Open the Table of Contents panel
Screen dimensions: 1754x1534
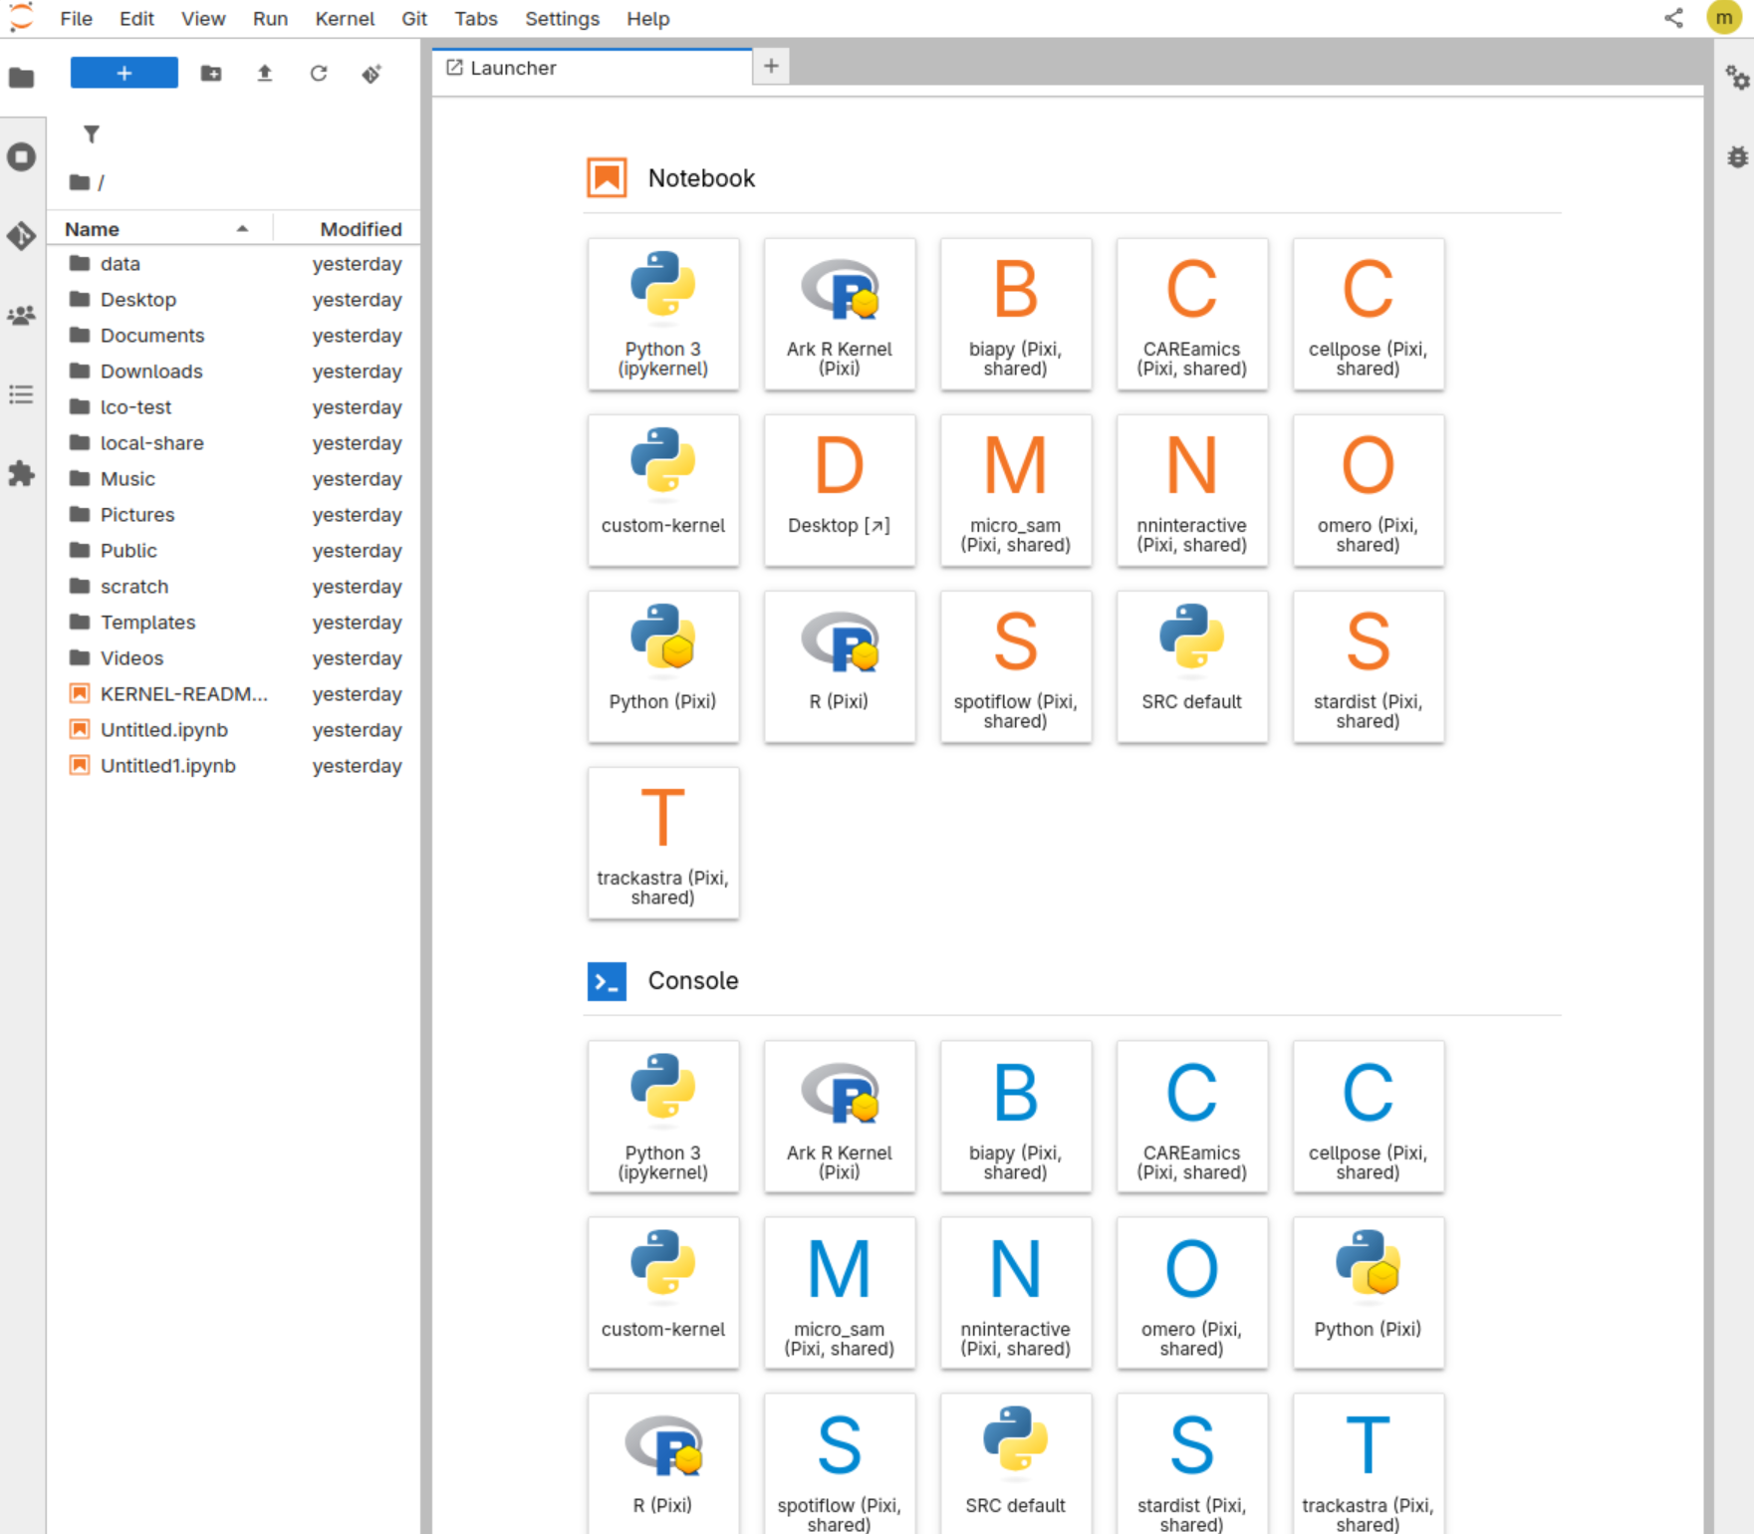tap(22, 394)
